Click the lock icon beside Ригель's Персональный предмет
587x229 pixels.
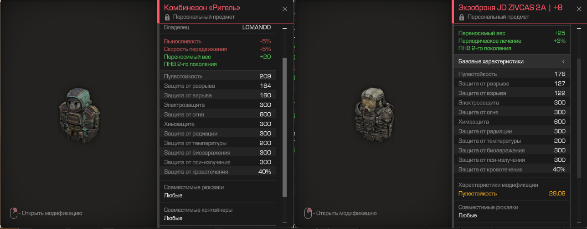[x=167, y=17]
